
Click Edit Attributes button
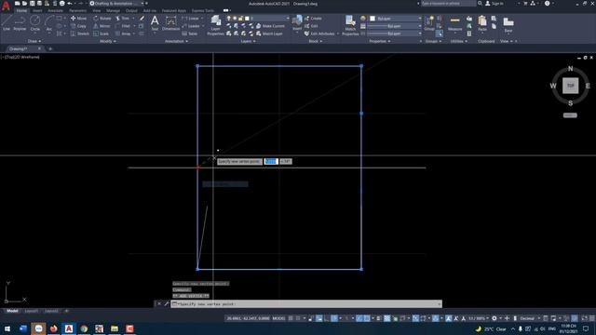pos(319,33)
